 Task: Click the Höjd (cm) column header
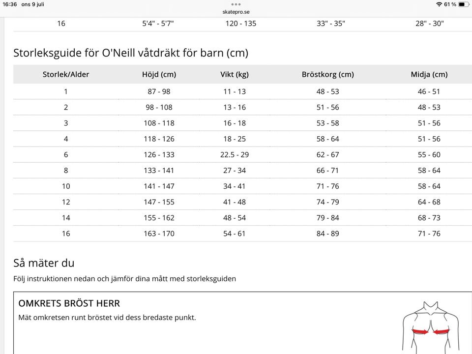pyautogui.click(x=159, y=75)
